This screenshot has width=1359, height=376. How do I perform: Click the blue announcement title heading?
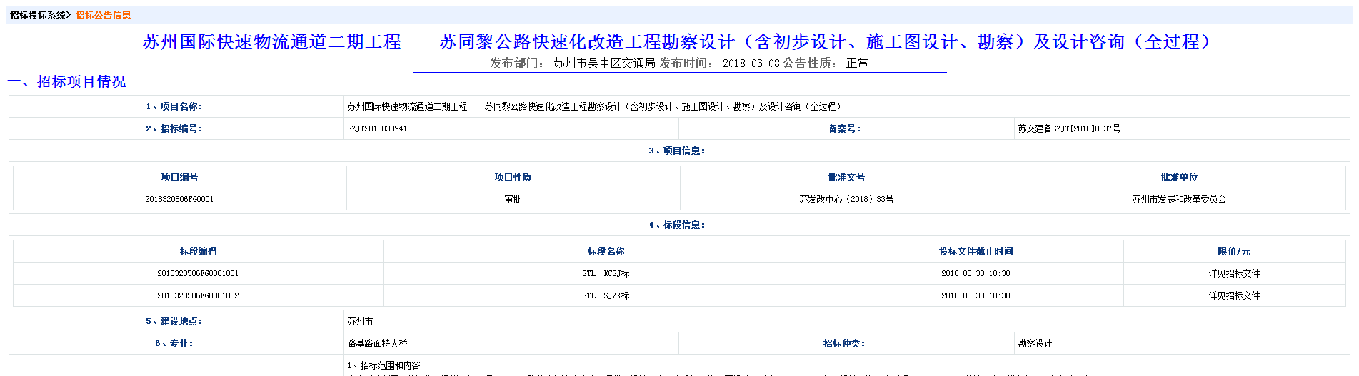click(678, 42)
